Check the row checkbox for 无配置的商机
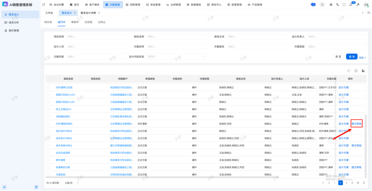The image size is (372, 191). click(49, 116)
